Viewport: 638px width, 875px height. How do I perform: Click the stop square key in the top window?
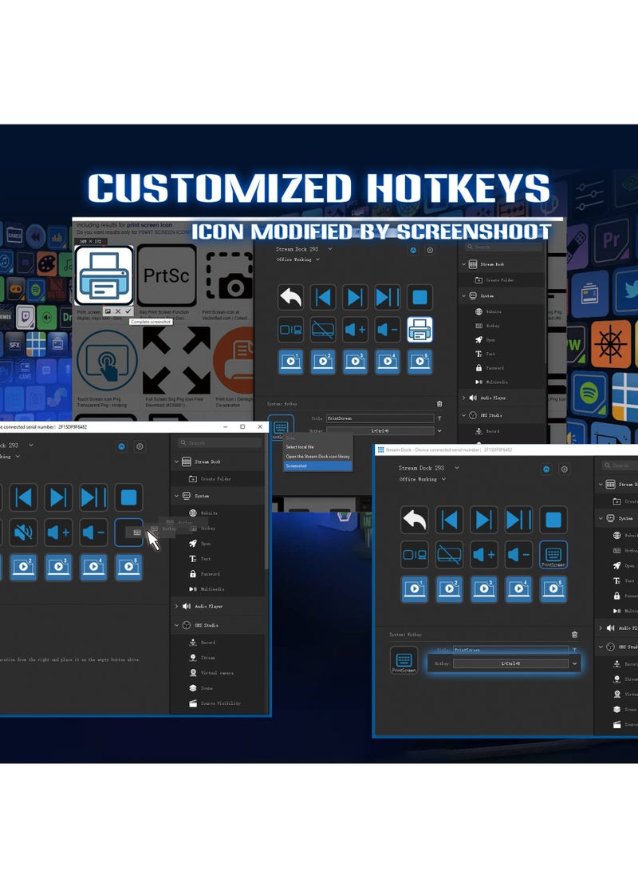click(419, 298)
